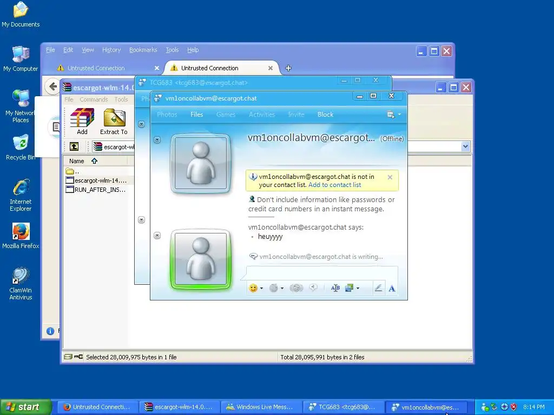Image resolution: width=554 pixels, height=415 pixels.
Task: Click the WinRAR status bar key icon
Action: point(78,357)
